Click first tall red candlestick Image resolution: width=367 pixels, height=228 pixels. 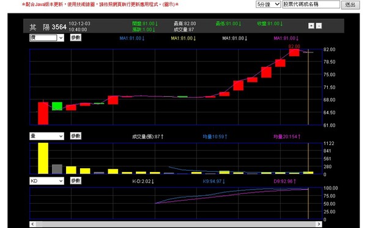43,113
